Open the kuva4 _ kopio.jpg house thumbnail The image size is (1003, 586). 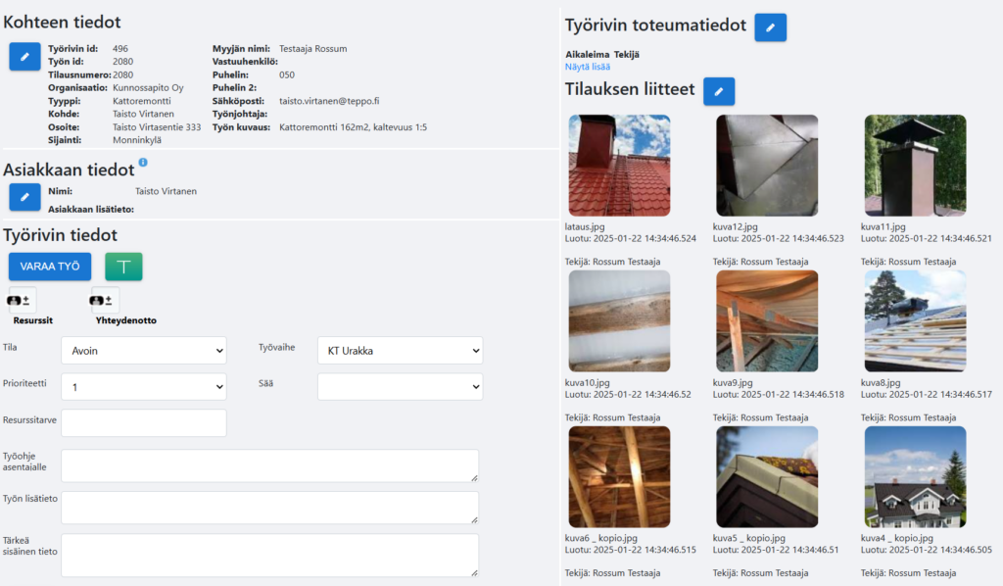click(x=916, y=477)
